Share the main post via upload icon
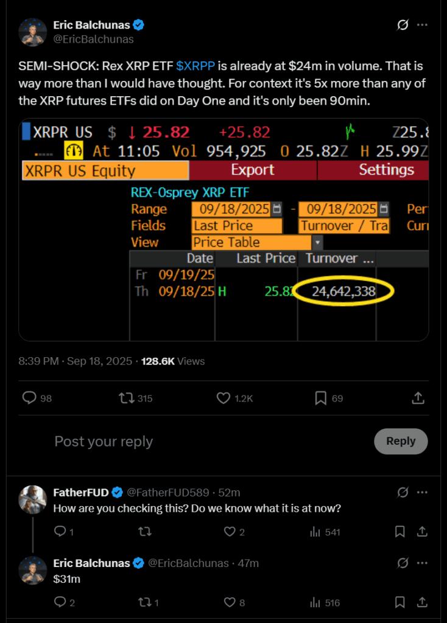This screenshot has height=623, width=447. pyautogui.click(x=418, y=398)
